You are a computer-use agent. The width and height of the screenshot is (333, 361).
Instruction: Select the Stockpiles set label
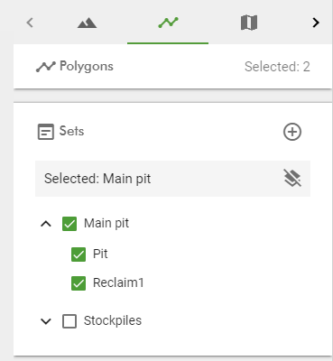pos(113,320)
